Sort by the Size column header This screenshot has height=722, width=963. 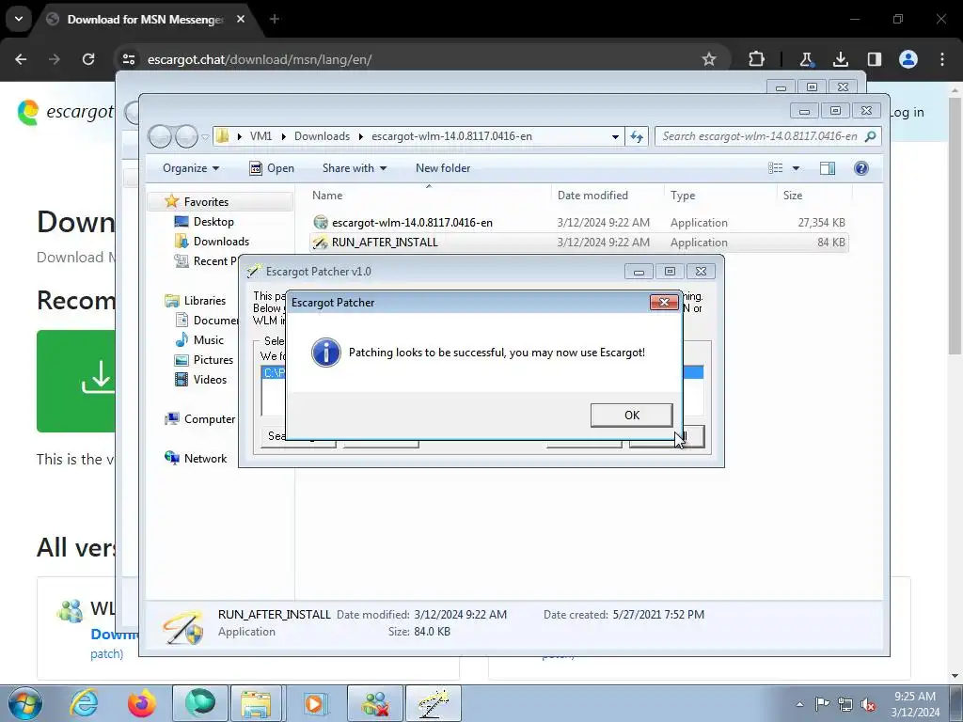(792, 196)
